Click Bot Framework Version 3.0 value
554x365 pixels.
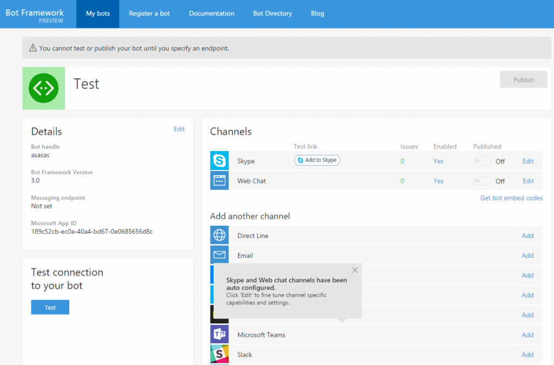[35, 180]
